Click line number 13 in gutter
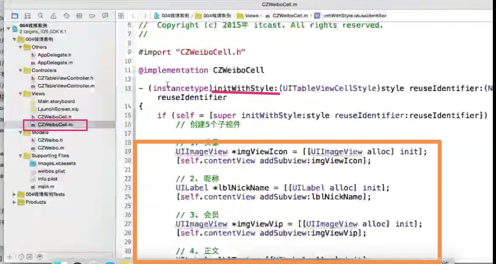The width and height of the screenshot is (496, 264). 128,88
